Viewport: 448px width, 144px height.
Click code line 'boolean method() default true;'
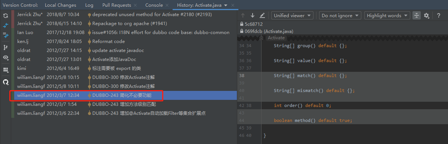tap(313, 120)
